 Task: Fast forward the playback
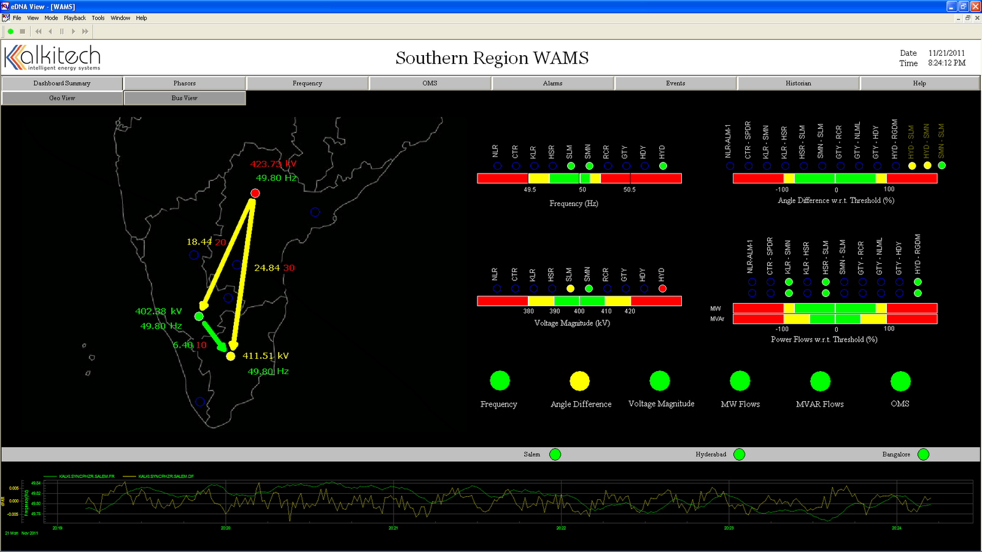pyautogui.click(x=85, y=31)
